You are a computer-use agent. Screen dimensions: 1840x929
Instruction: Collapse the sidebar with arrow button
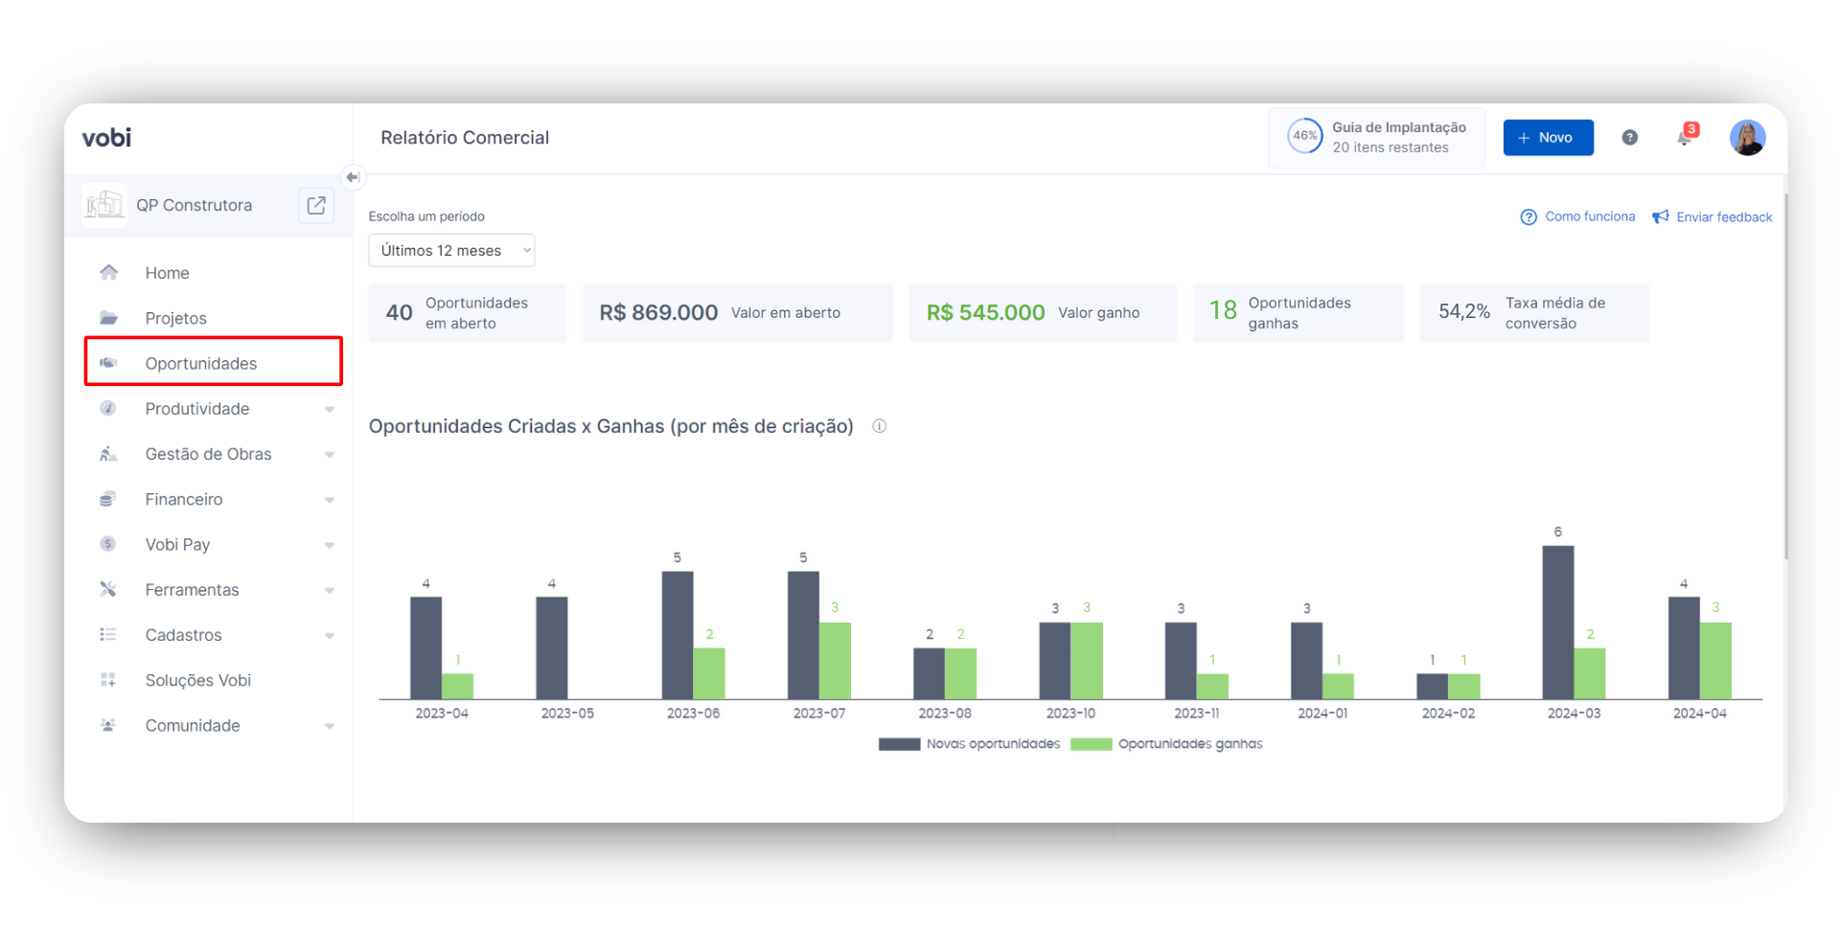point(353,177)
